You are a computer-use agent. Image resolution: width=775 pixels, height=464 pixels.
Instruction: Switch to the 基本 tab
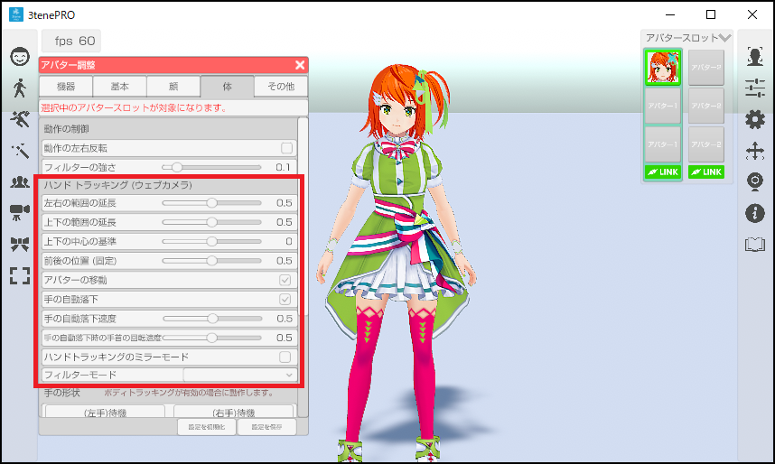[x=119, y=87]
